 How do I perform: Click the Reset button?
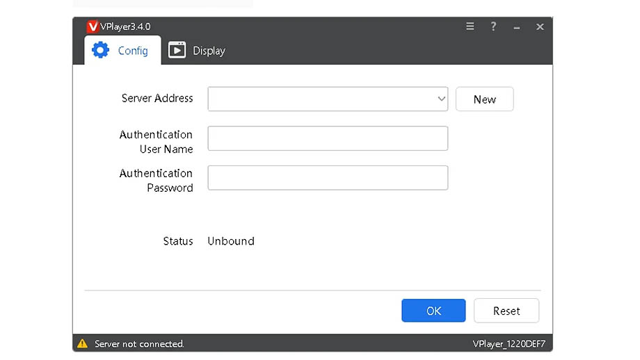[506, 311]
